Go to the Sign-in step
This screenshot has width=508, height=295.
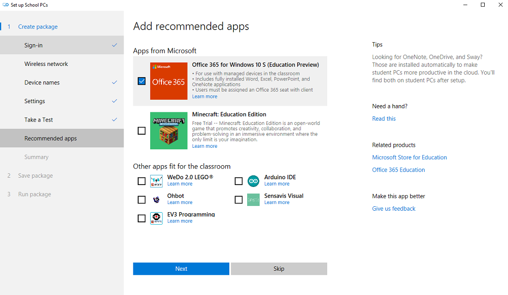point(33,46)
